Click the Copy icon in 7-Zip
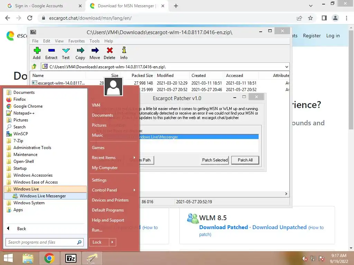Viewport: 354px width, 265px height. tap(80, 50)
